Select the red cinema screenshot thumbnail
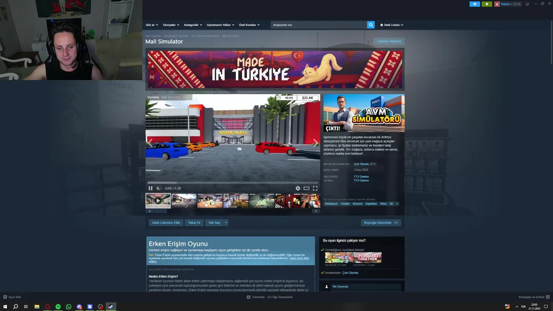 click(288, 201)
